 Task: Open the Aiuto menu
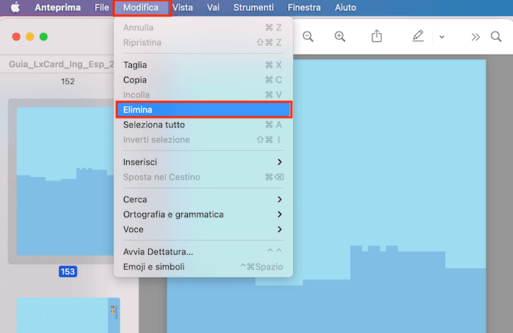click(x=345, y=7)
